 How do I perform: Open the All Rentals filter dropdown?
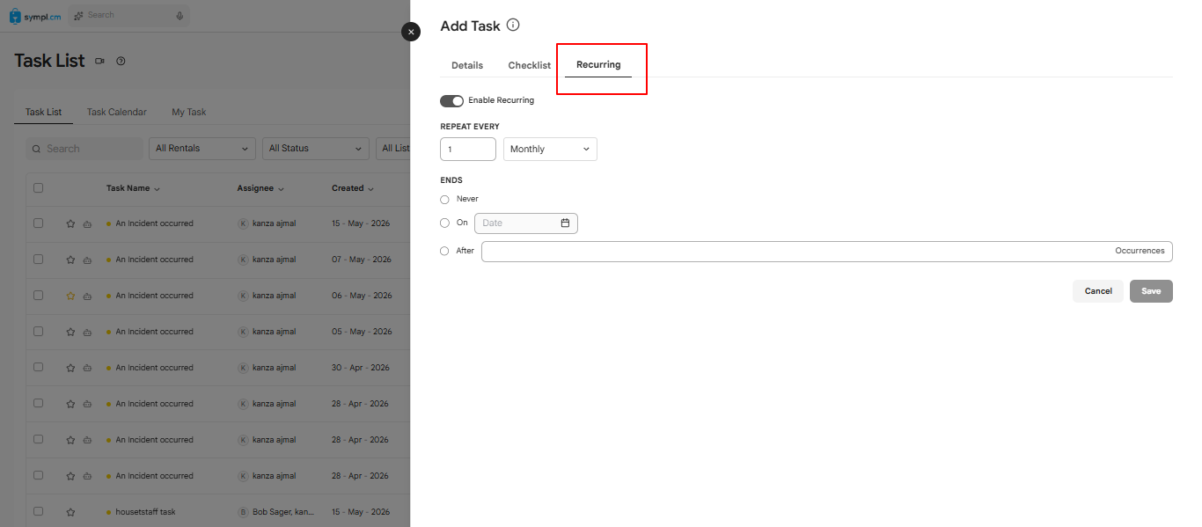202,149
